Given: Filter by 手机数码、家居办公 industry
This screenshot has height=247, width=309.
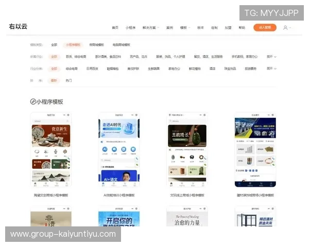Looking at the screenshot, I should coord(245,57).
